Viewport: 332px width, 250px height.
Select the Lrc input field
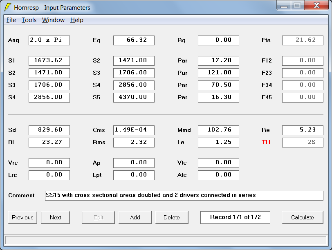(49, 175)
